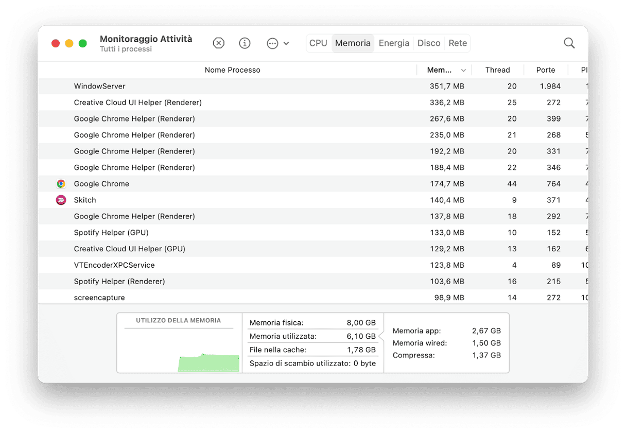
Task: Click the stop process (X) icon
Action: click(x=219, y=43)
